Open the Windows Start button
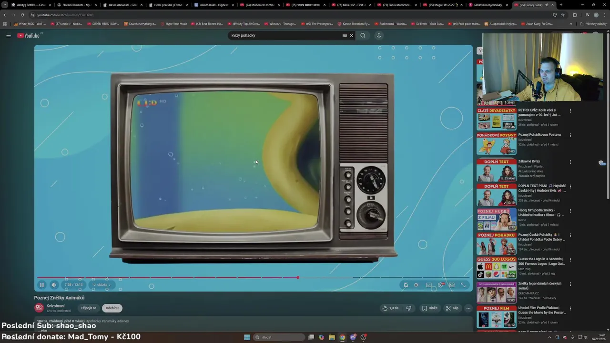610x343 pixels. 247,337
